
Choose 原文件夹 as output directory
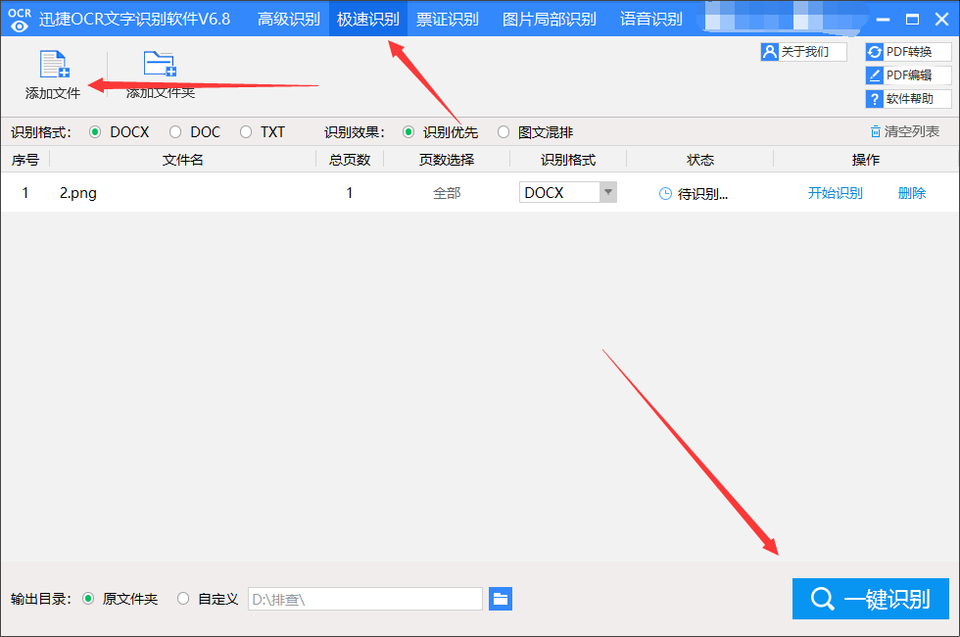tap(88, 599)
